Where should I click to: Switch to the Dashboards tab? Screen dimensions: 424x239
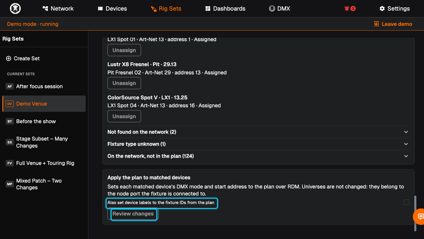[225, 9]
